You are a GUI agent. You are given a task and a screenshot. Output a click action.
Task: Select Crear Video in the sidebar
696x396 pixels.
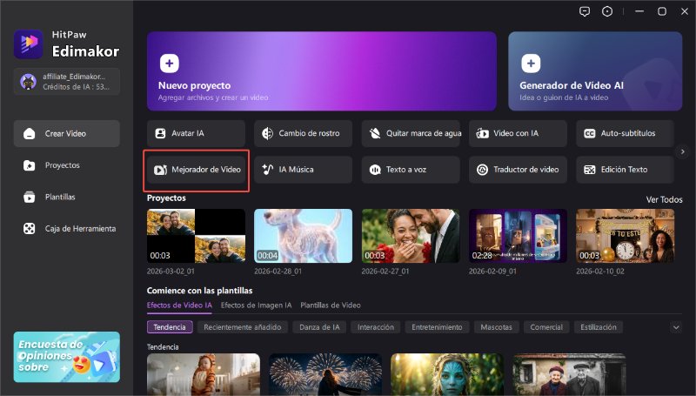(67, 133)
